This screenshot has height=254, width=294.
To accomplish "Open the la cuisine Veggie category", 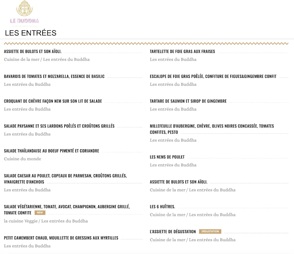I will coord(19,221).
